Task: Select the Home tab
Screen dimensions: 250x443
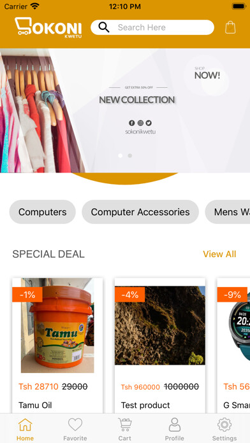Action: [x=26, y=429]
